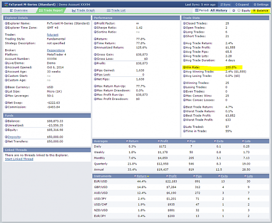
Task: Click Start Linked Thread link
Action: [x=19, y=159]
